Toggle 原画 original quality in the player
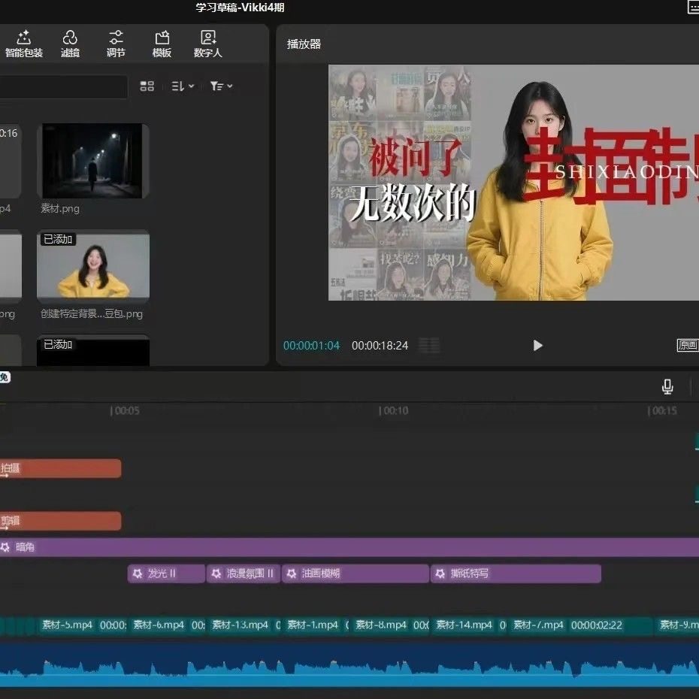The height and width of the screenshot is (699, 699). coord(686,345)
